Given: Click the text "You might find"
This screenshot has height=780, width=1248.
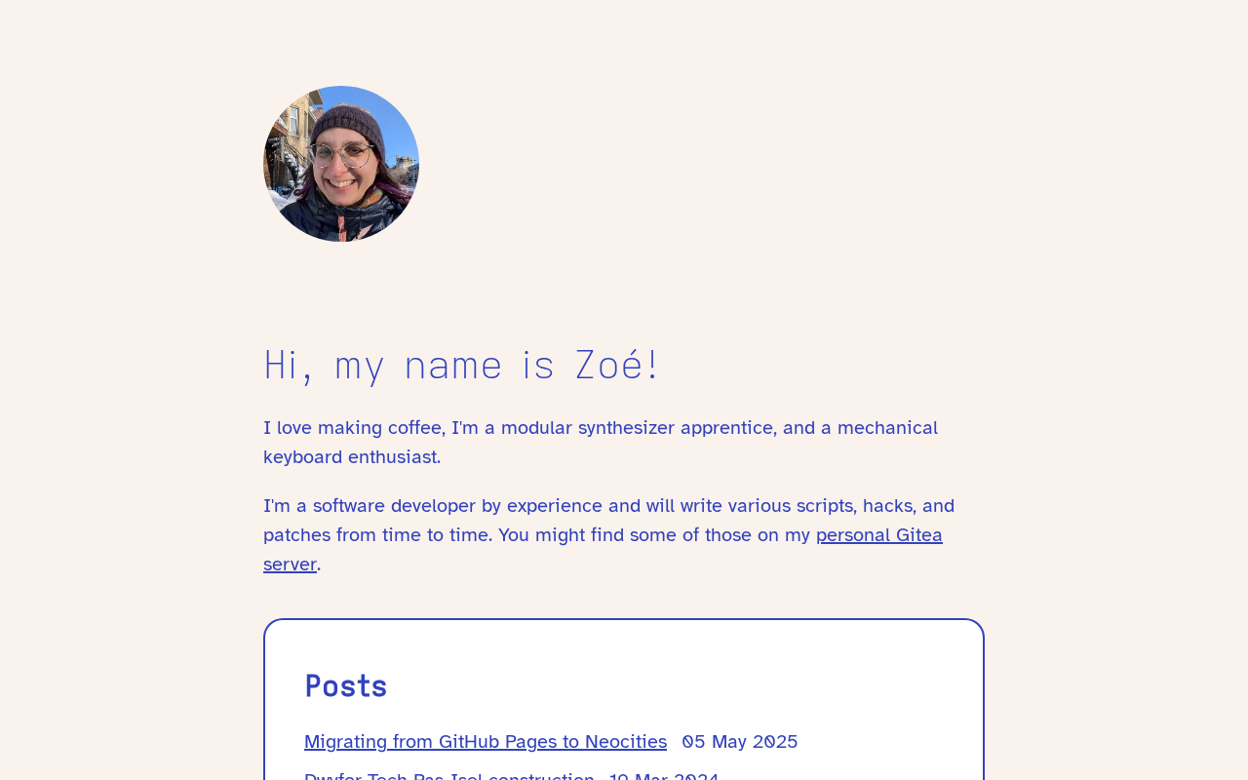Looking at the screenshot, I should 556,535.
